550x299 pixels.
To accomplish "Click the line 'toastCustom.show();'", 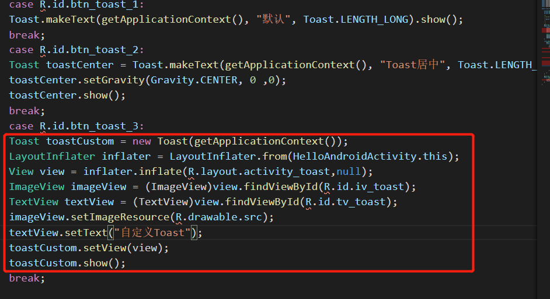I will (x=67, y=263).
